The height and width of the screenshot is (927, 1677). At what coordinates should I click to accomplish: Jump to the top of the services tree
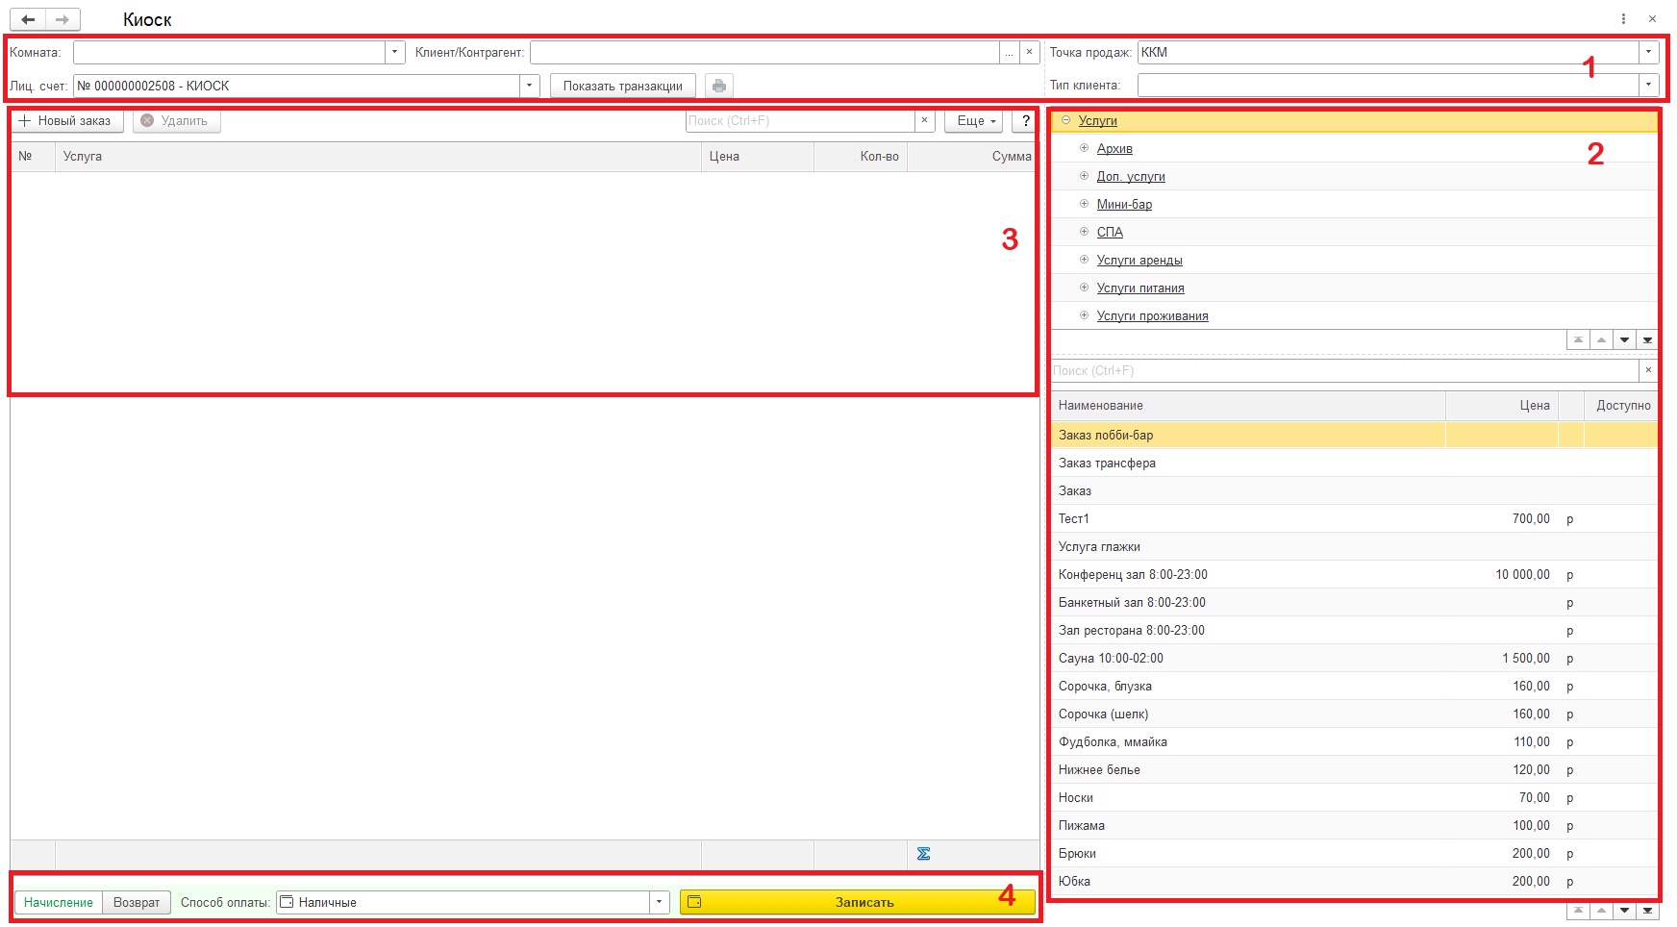(1578, 339)
